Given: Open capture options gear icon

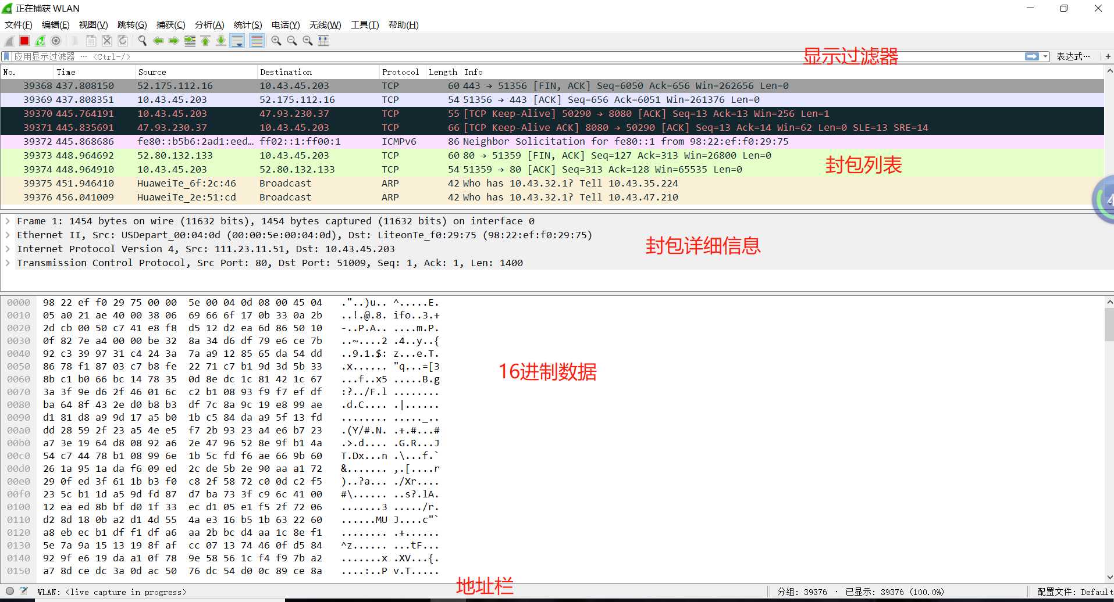Looking at the screenshot, I should coord(56,41).
